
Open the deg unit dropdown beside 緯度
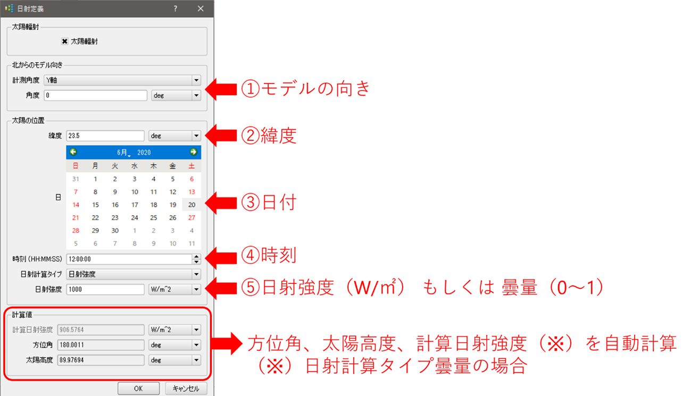pyautogui.click(x=196, y=135)
